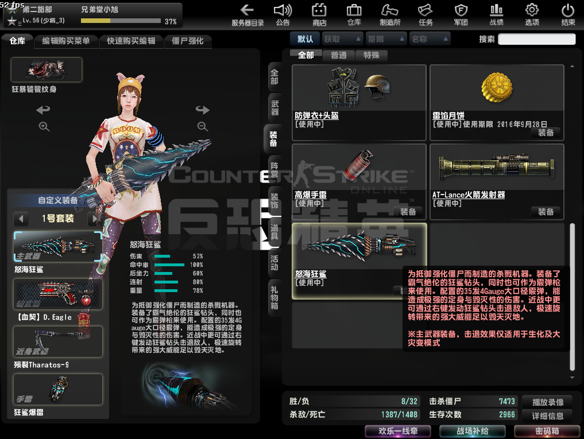Image resolution: width=584 pixels, height=439 pixels.
Task: Select vertical 武器 weapons category tab
Action: point(274,108)
